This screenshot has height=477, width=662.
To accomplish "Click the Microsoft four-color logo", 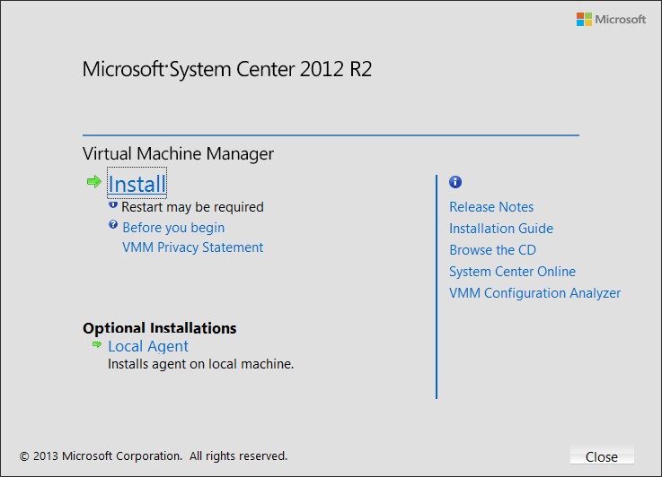I will 584,20.
